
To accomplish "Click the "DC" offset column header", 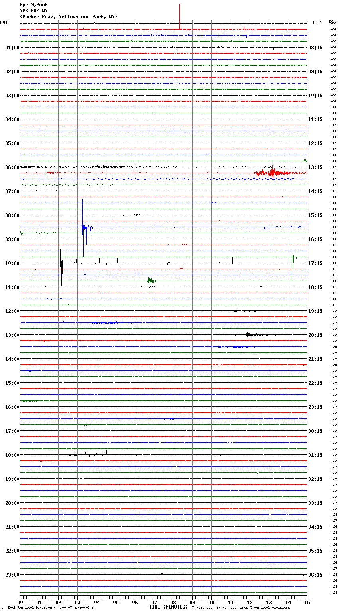I will tap(331, 22).
